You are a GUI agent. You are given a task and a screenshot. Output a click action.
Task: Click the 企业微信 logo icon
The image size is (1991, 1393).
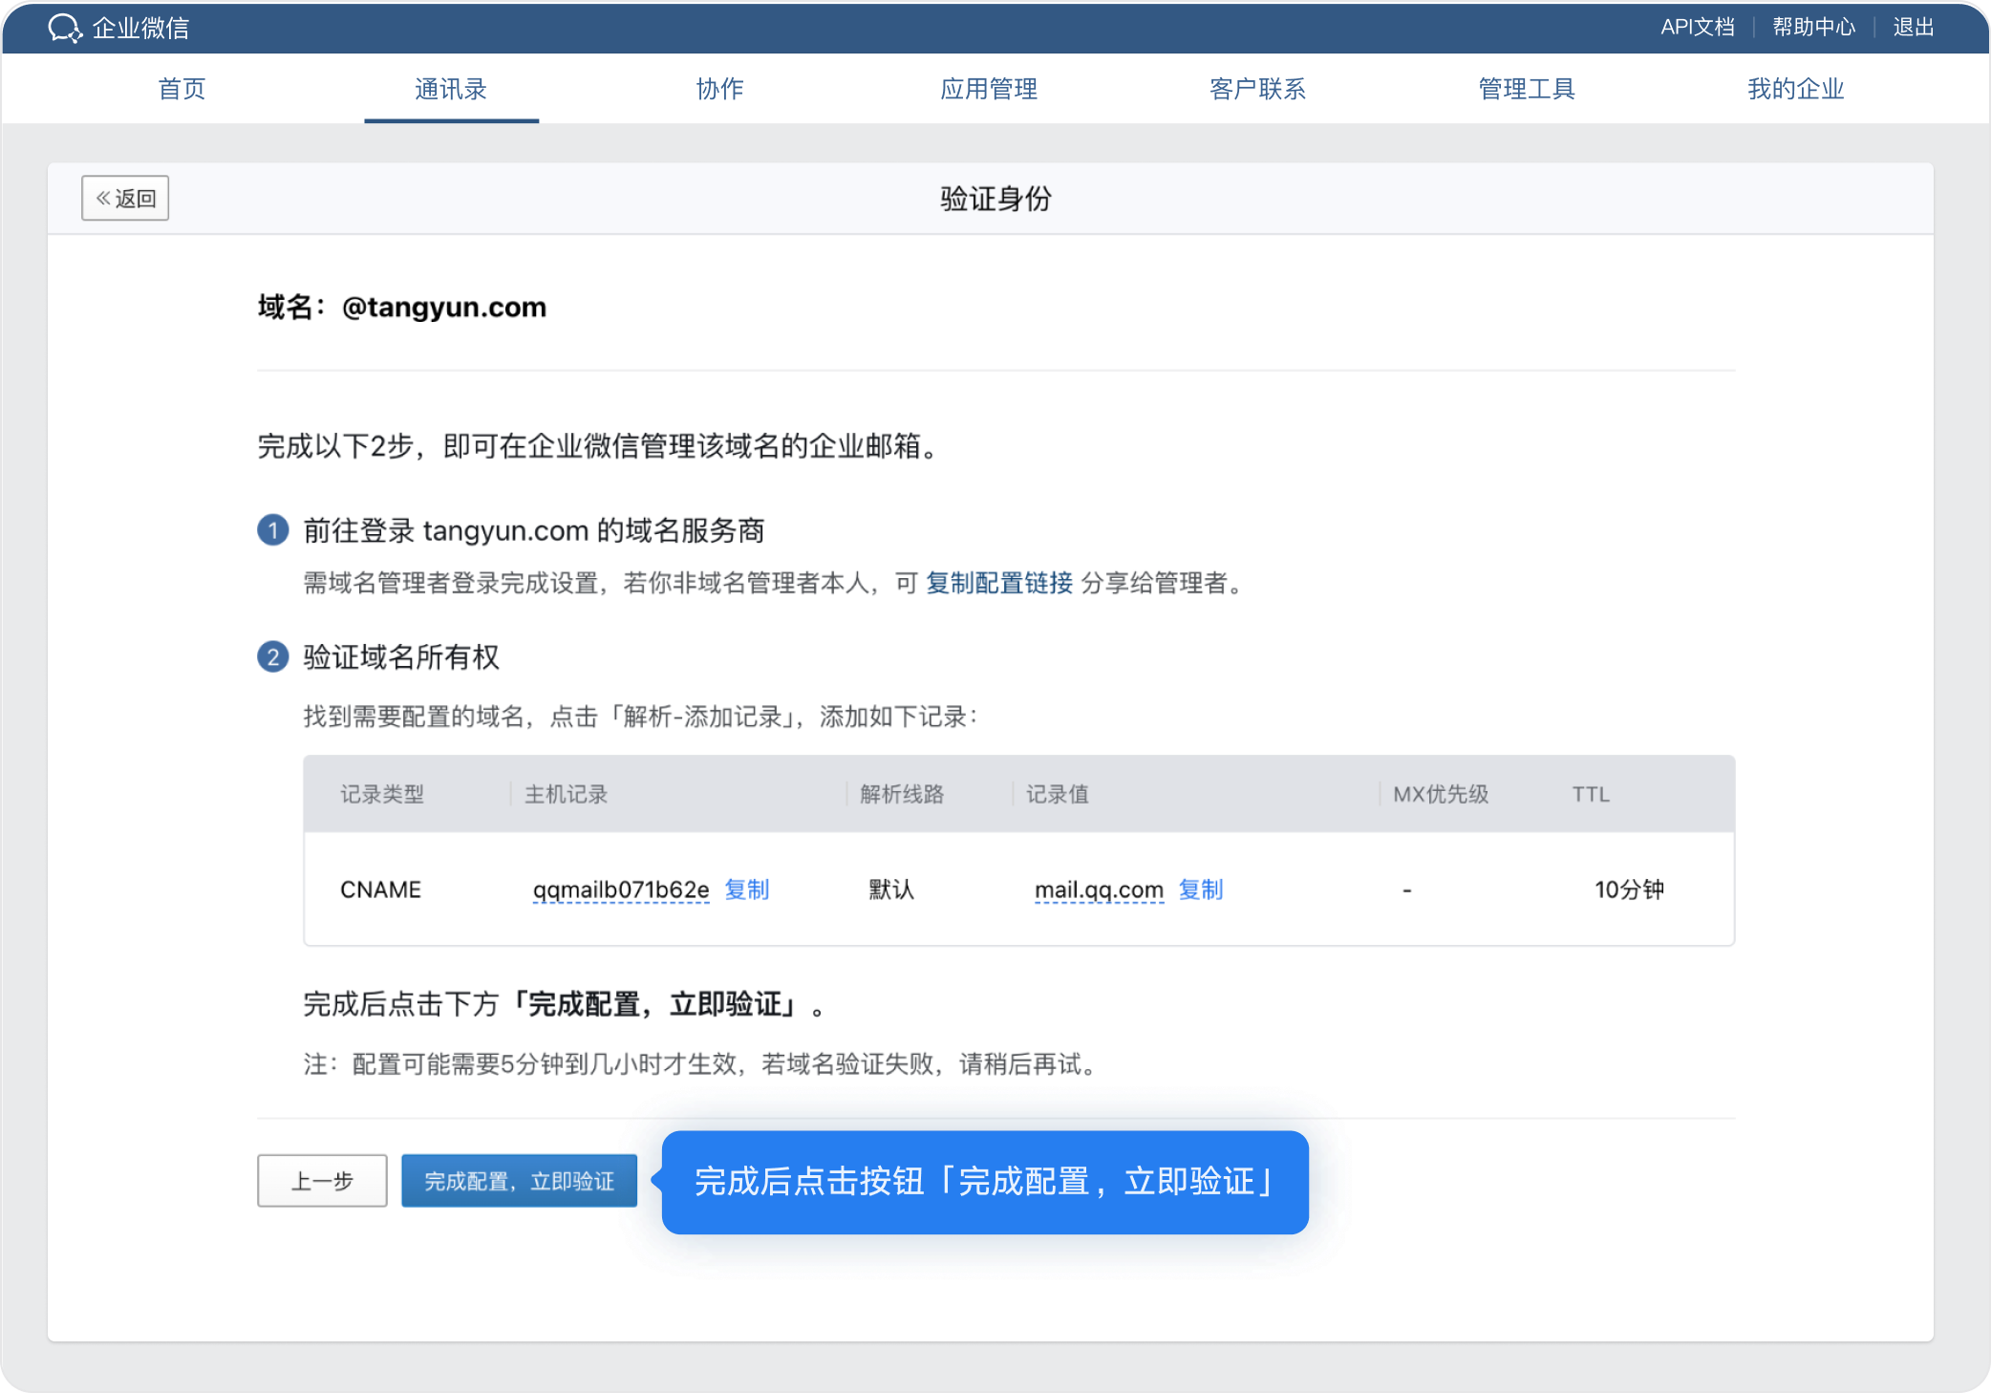pyautogui.click(x=65, y=28)
